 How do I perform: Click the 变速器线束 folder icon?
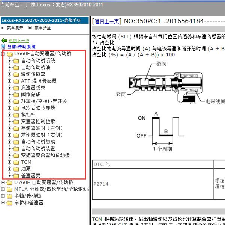pos(16,88)
